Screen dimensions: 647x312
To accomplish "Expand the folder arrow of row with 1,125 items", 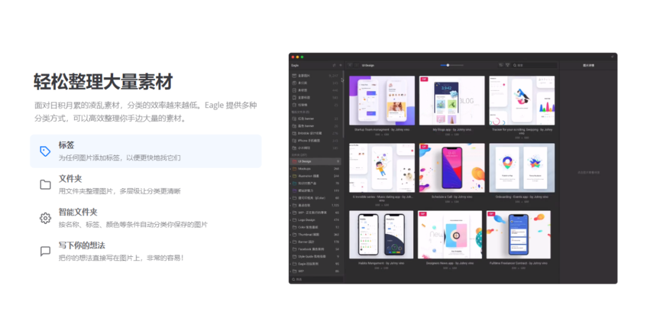I will pos(291,205).
